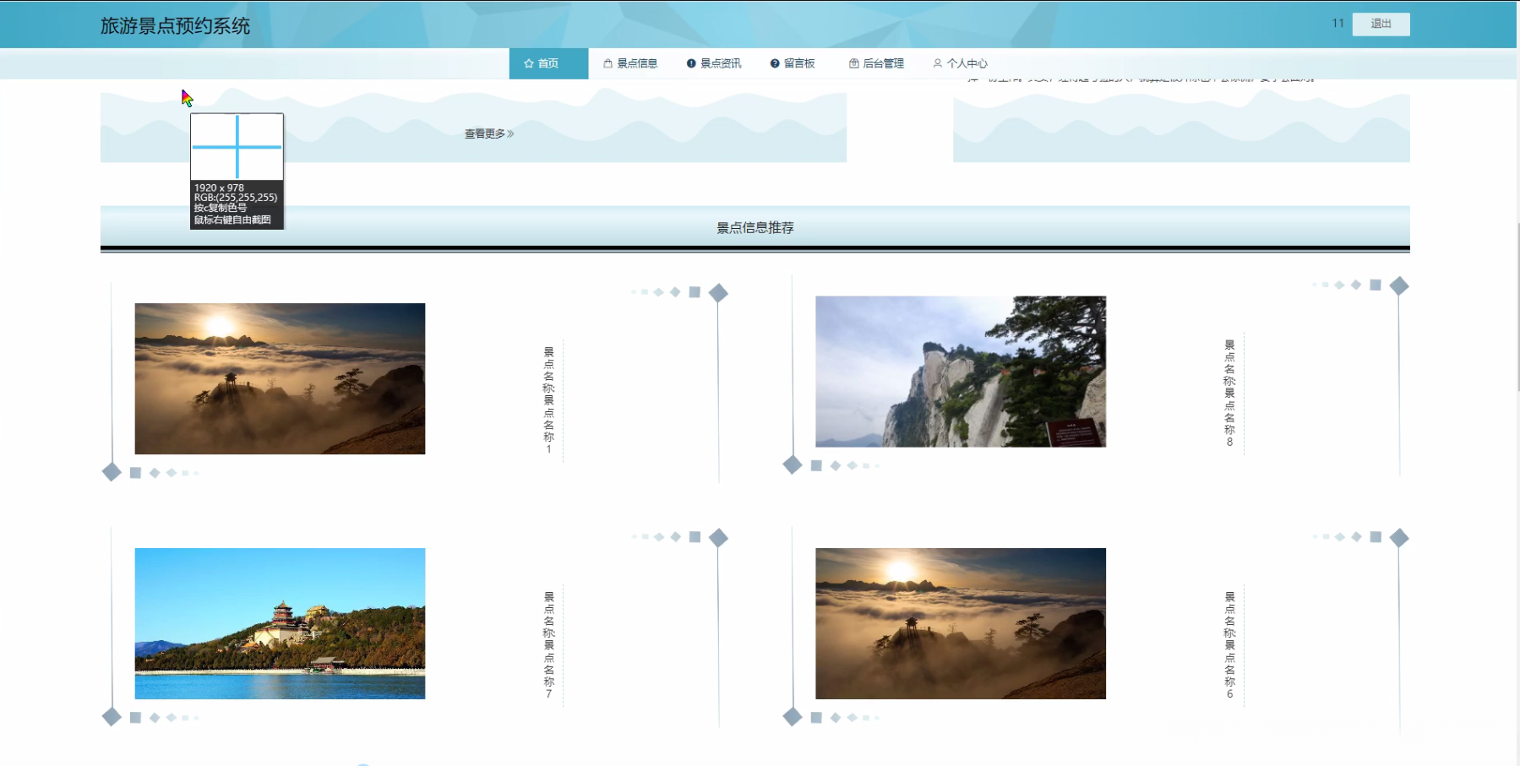Open the cliff photo beside 景点名称景点名称8

pyautogui.click(x=961, y=372)
